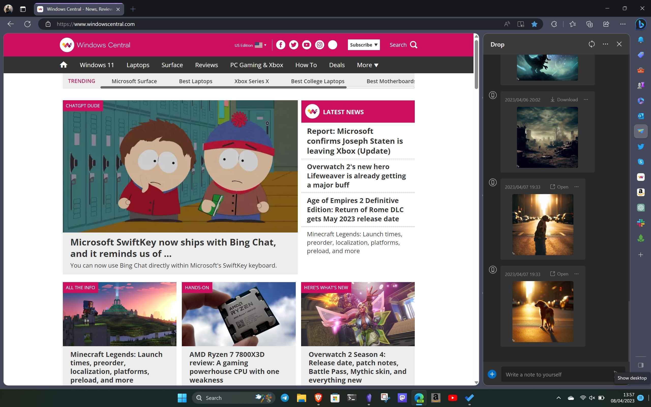Click the Facebook social icon
The width and height of the screenshot is (651, 407).
tap(280, 45)
